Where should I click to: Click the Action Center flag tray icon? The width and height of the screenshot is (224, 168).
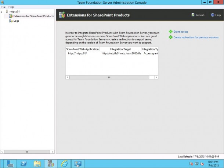(x=191, y=164)
